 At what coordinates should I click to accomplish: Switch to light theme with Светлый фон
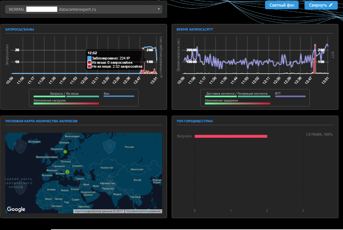pyautogui.click(x=282, y=5)
